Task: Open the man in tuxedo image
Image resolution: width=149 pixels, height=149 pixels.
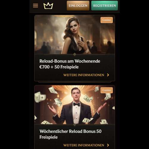Action: point(74,105)
